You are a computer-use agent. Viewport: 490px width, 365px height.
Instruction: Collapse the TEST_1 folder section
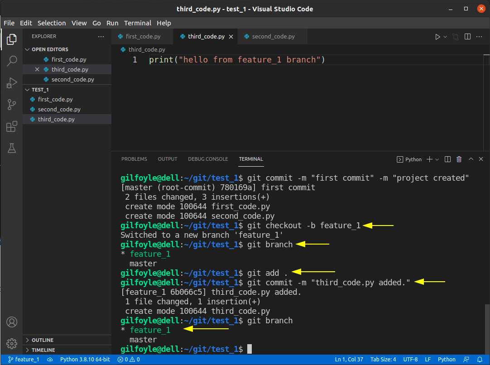pyautogui.click(x=67, y=90)
